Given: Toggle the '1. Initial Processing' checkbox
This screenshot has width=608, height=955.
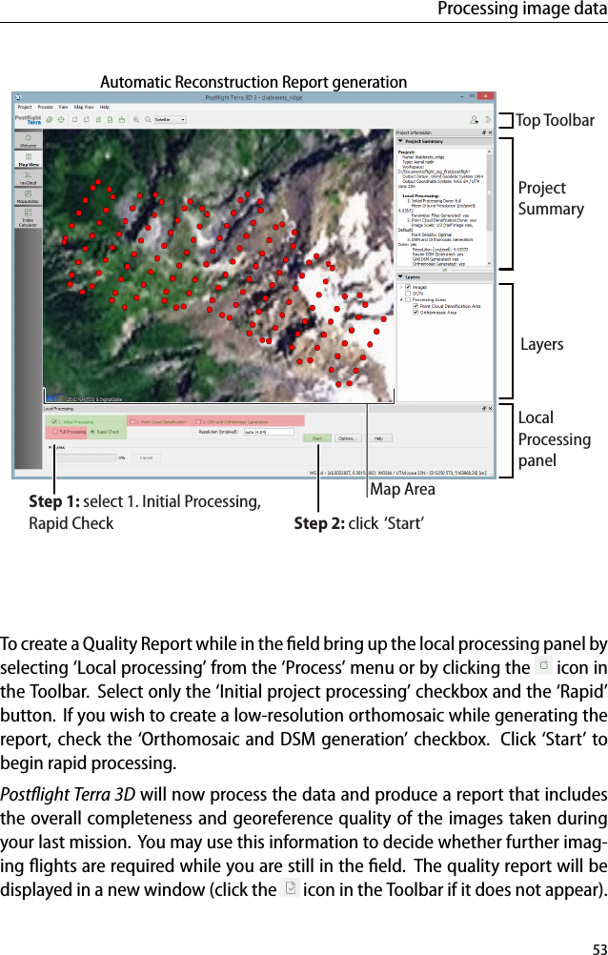Looking at the screenshot, I should pos(54,421).
